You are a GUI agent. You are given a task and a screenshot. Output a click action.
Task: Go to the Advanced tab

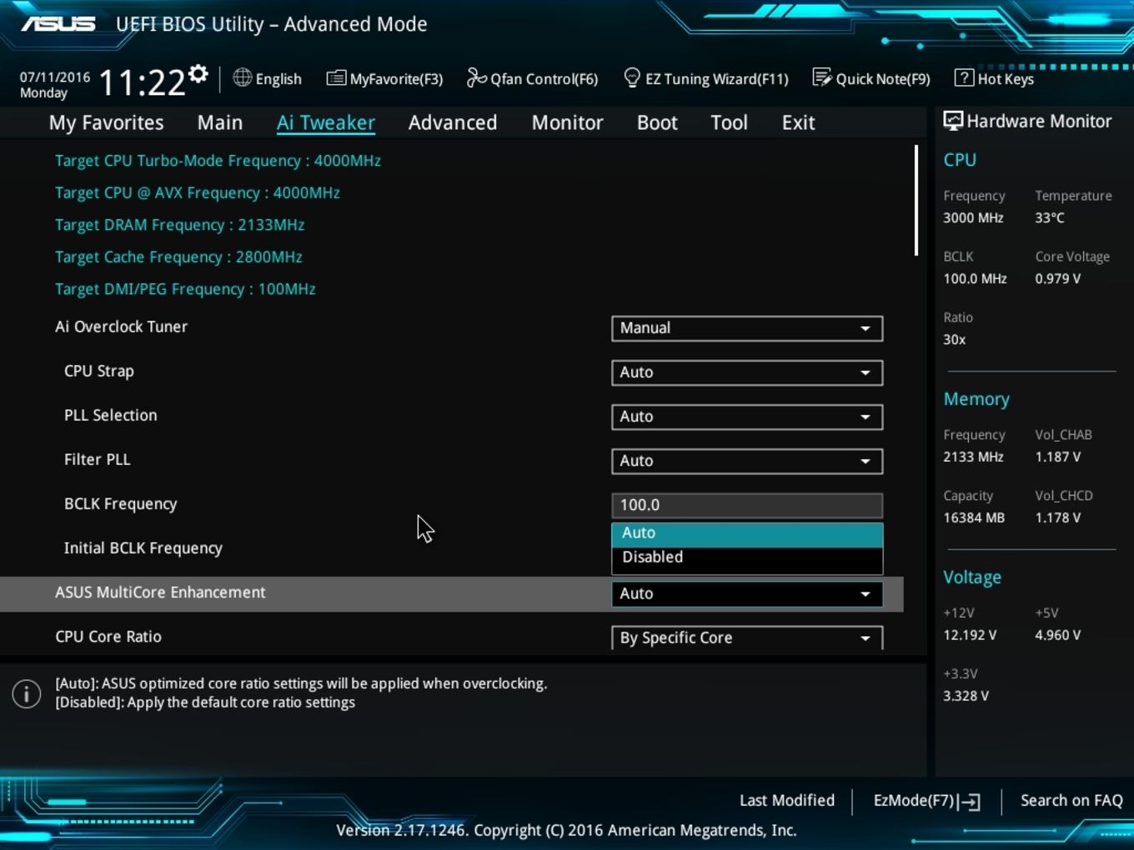click(x=453, y=122)
